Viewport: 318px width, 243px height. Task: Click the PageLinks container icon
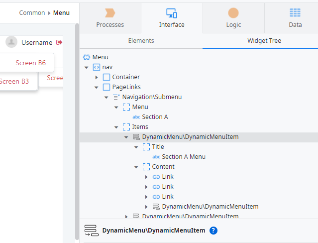106,87
